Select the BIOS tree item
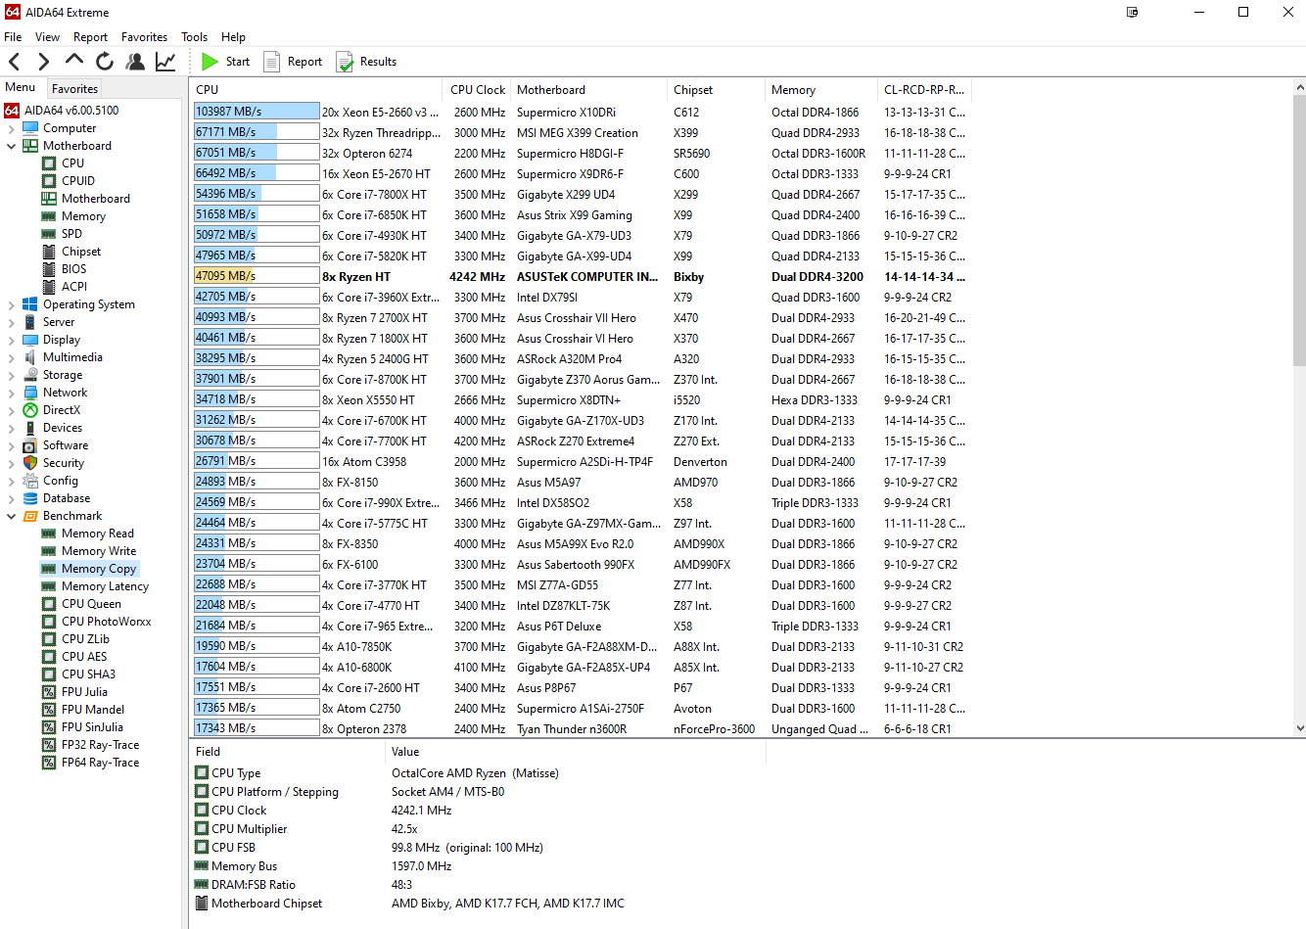 point(73,269)
